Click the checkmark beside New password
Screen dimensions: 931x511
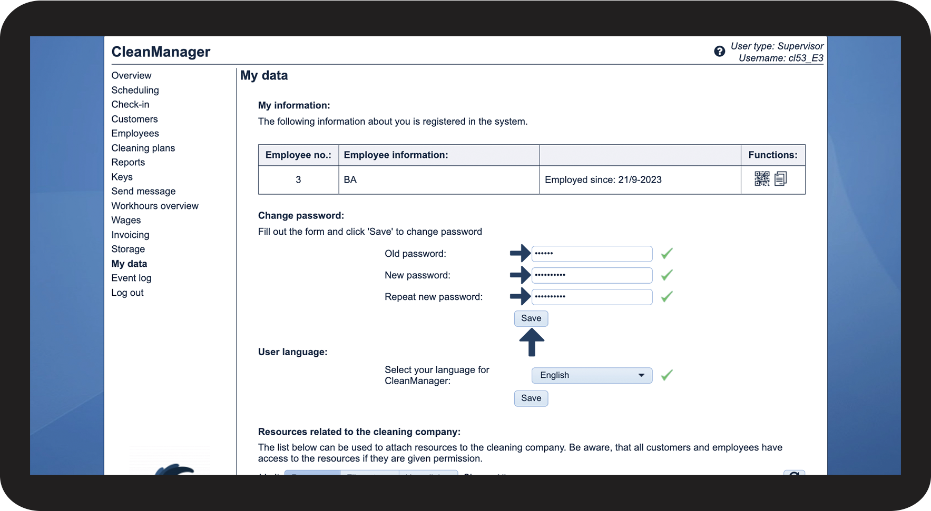[x=667, y=275]
